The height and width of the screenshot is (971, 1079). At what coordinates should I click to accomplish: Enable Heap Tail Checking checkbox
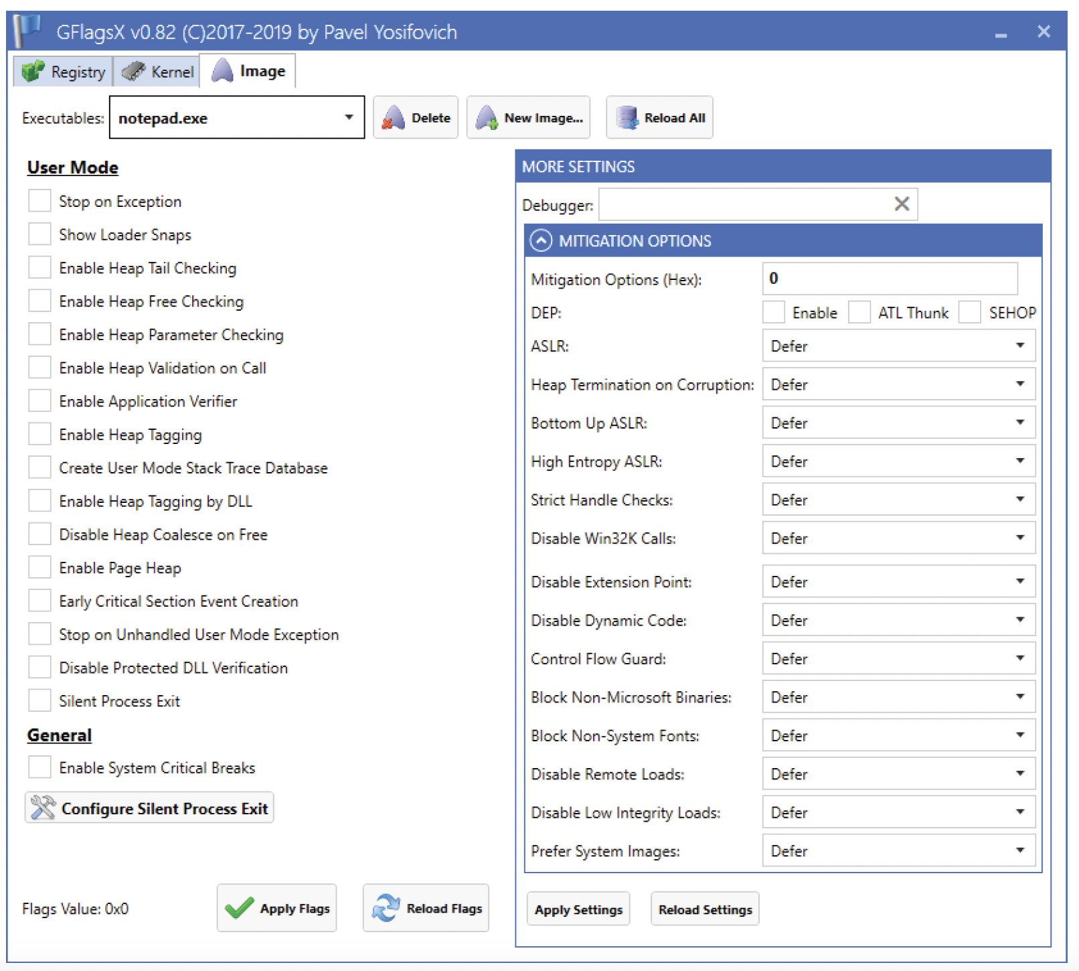pyautogui.click(x=39, y=267)
